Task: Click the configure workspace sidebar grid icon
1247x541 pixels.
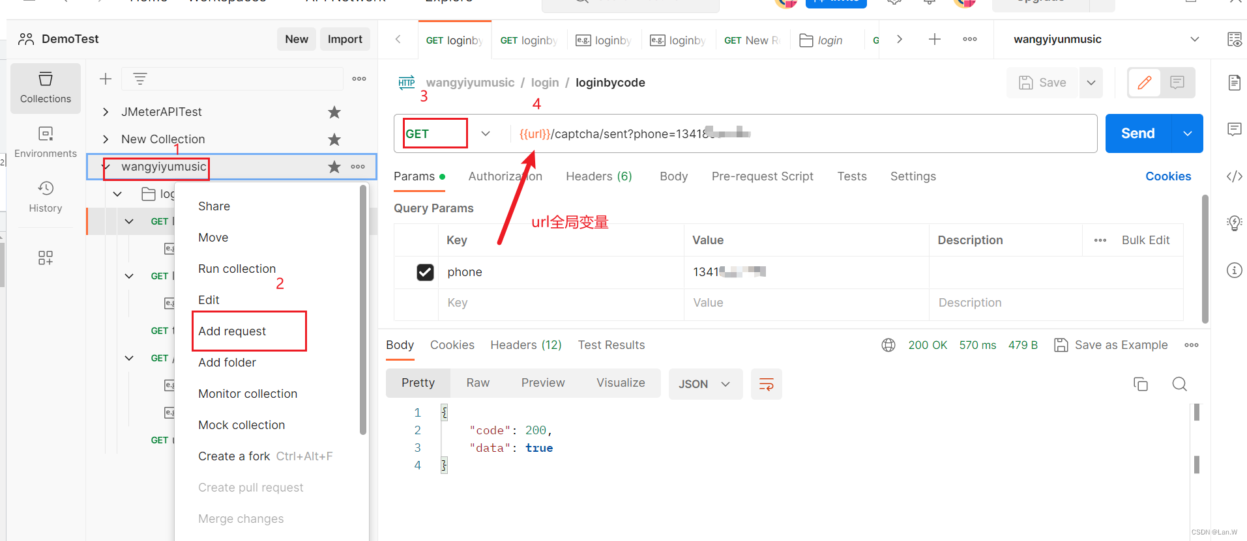Action: [x=46, y=258]
